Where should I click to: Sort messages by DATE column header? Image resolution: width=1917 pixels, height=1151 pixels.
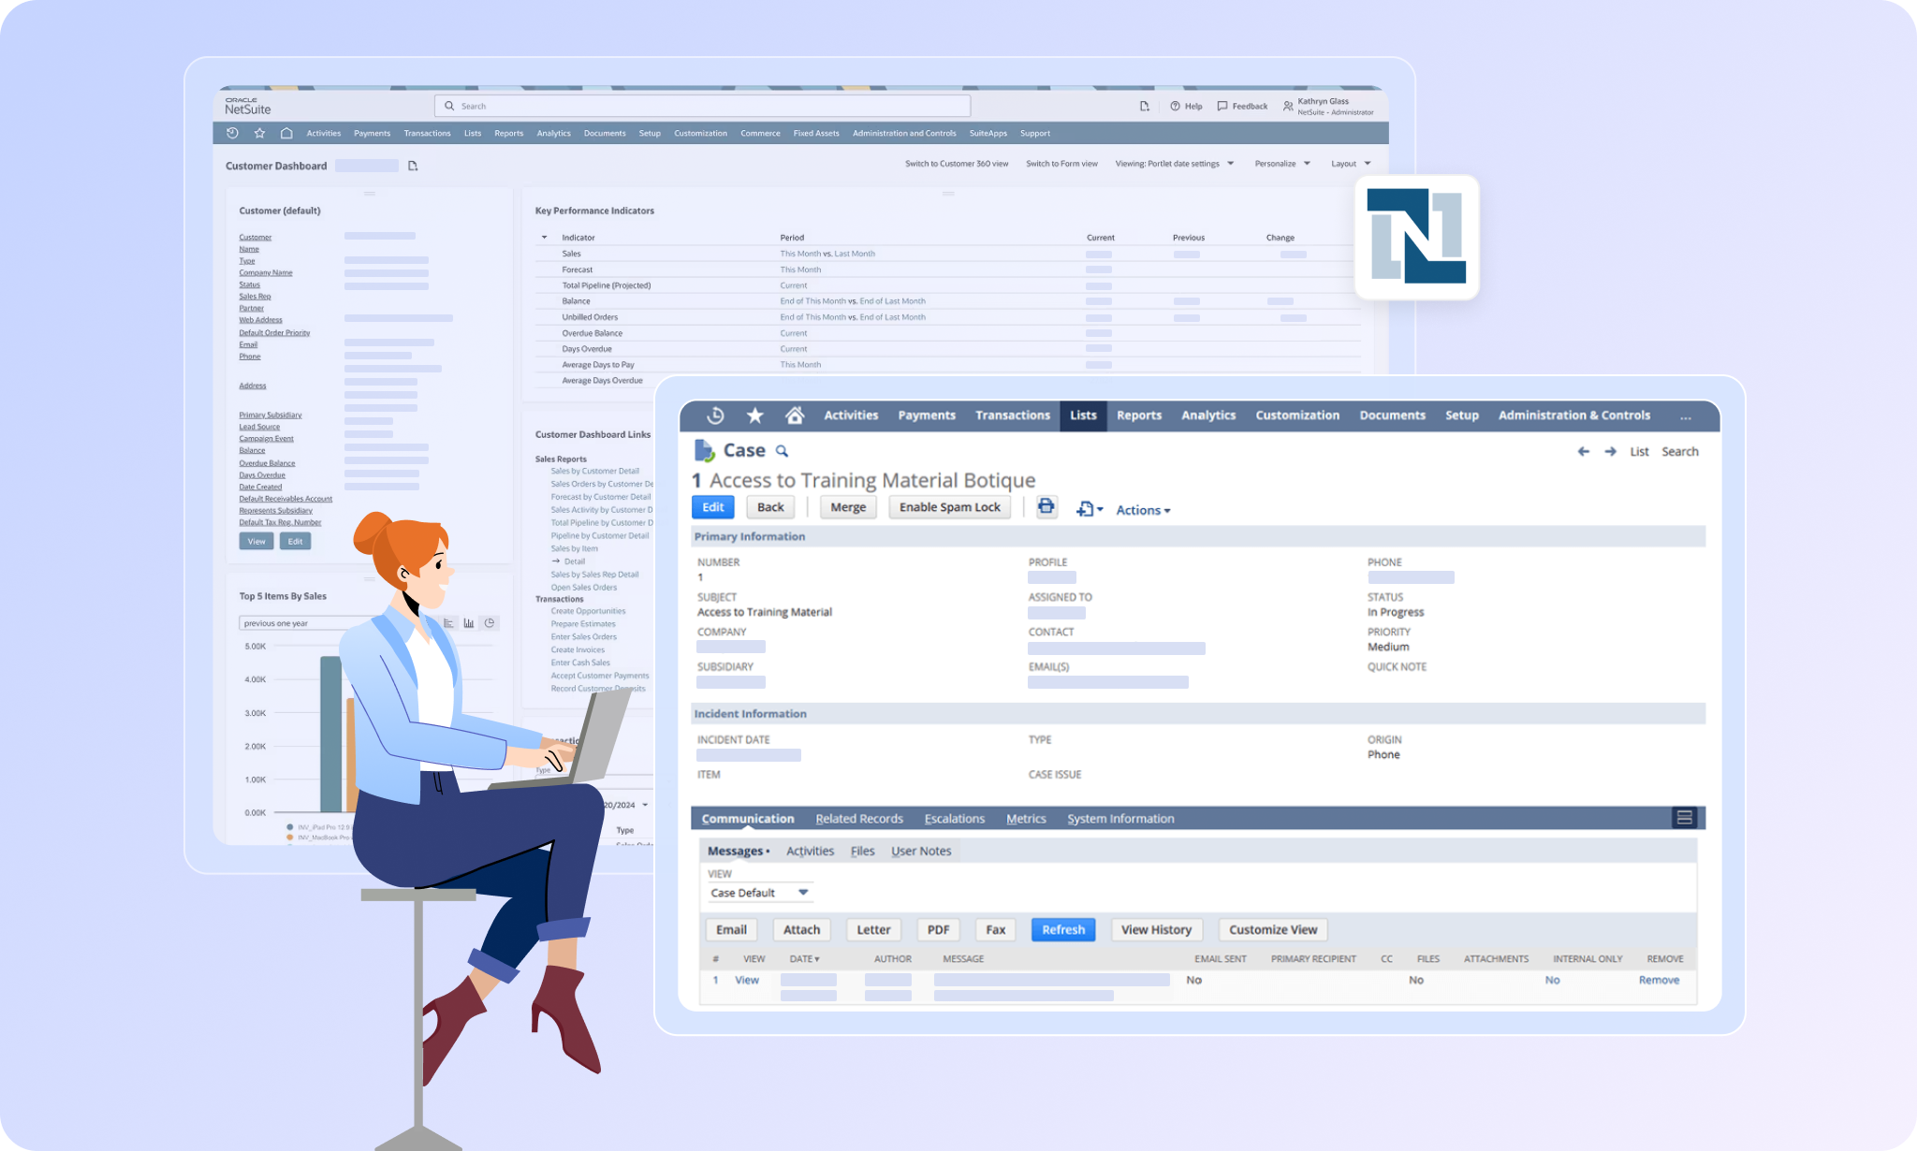coord(804,959)
